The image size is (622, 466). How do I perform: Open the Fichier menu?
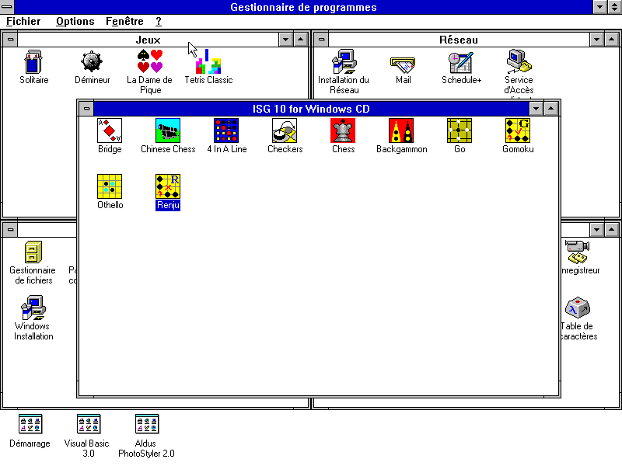click(x=23, y=22)
